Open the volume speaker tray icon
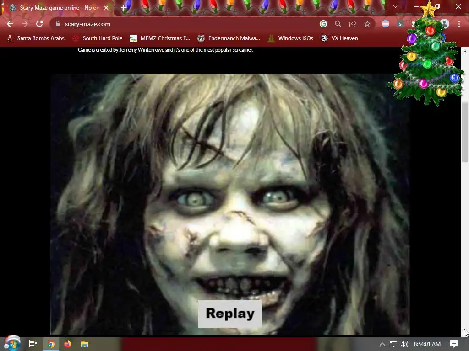The height and width of the screenshot is (351, 469). coord(404,344)
